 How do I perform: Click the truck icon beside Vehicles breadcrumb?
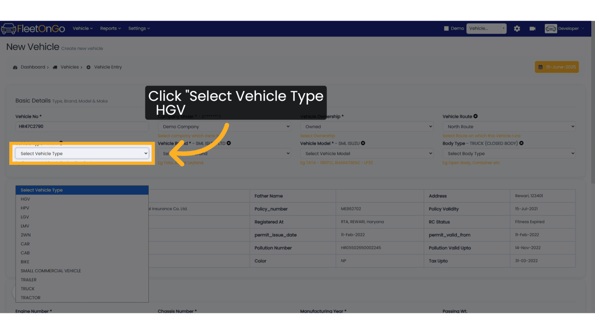55,67
